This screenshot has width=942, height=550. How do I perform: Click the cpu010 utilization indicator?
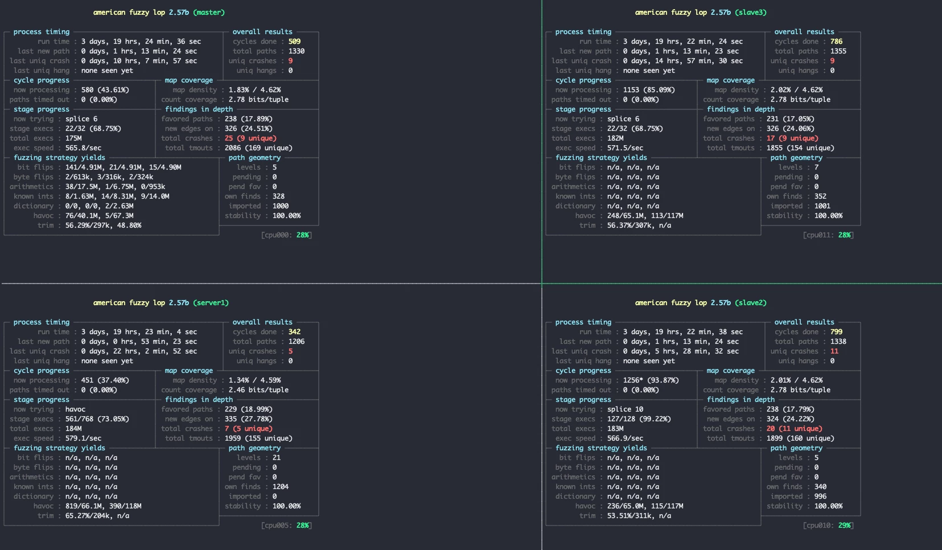pos(828,526)
